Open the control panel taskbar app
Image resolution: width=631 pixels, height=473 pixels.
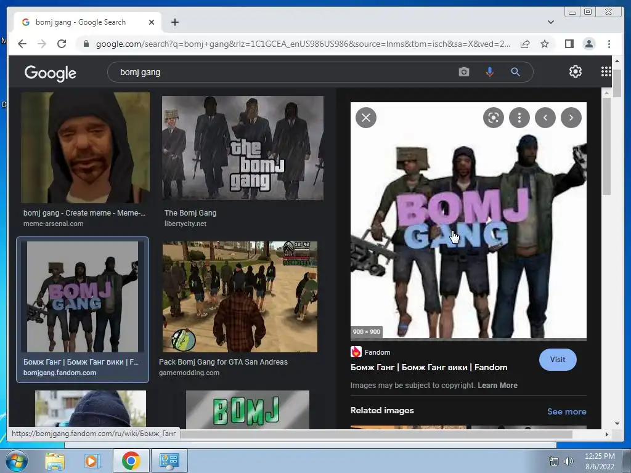click(x=169, y=461)
